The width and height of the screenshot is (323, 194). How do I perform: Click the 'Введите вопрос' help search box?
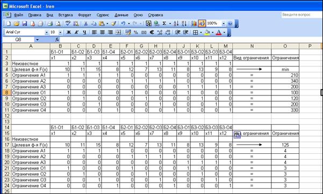pyautogui.click(x=302, y=15)
